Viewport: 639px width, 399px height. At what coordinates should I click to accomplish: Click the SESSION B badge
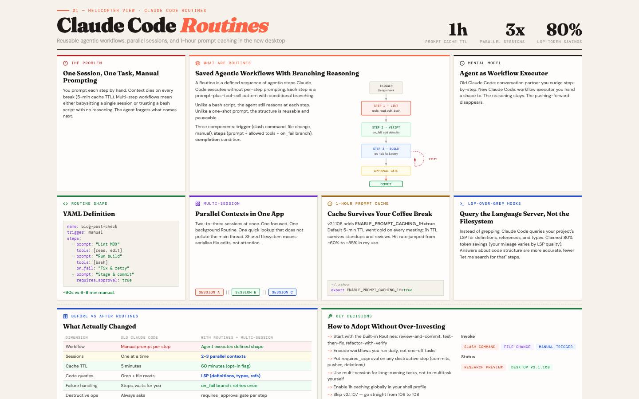(245, 292)
